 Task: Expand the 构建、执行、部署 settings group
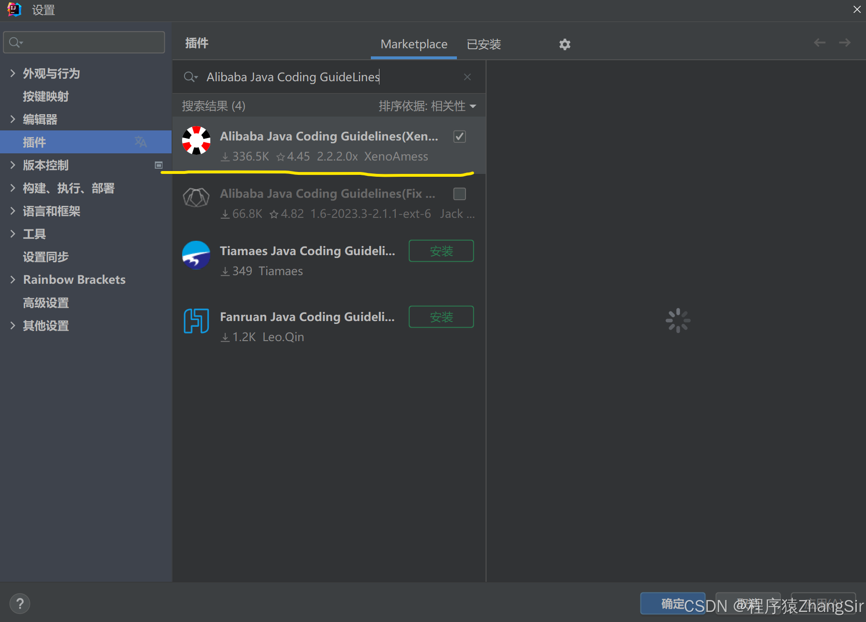(x=12, y=188)
